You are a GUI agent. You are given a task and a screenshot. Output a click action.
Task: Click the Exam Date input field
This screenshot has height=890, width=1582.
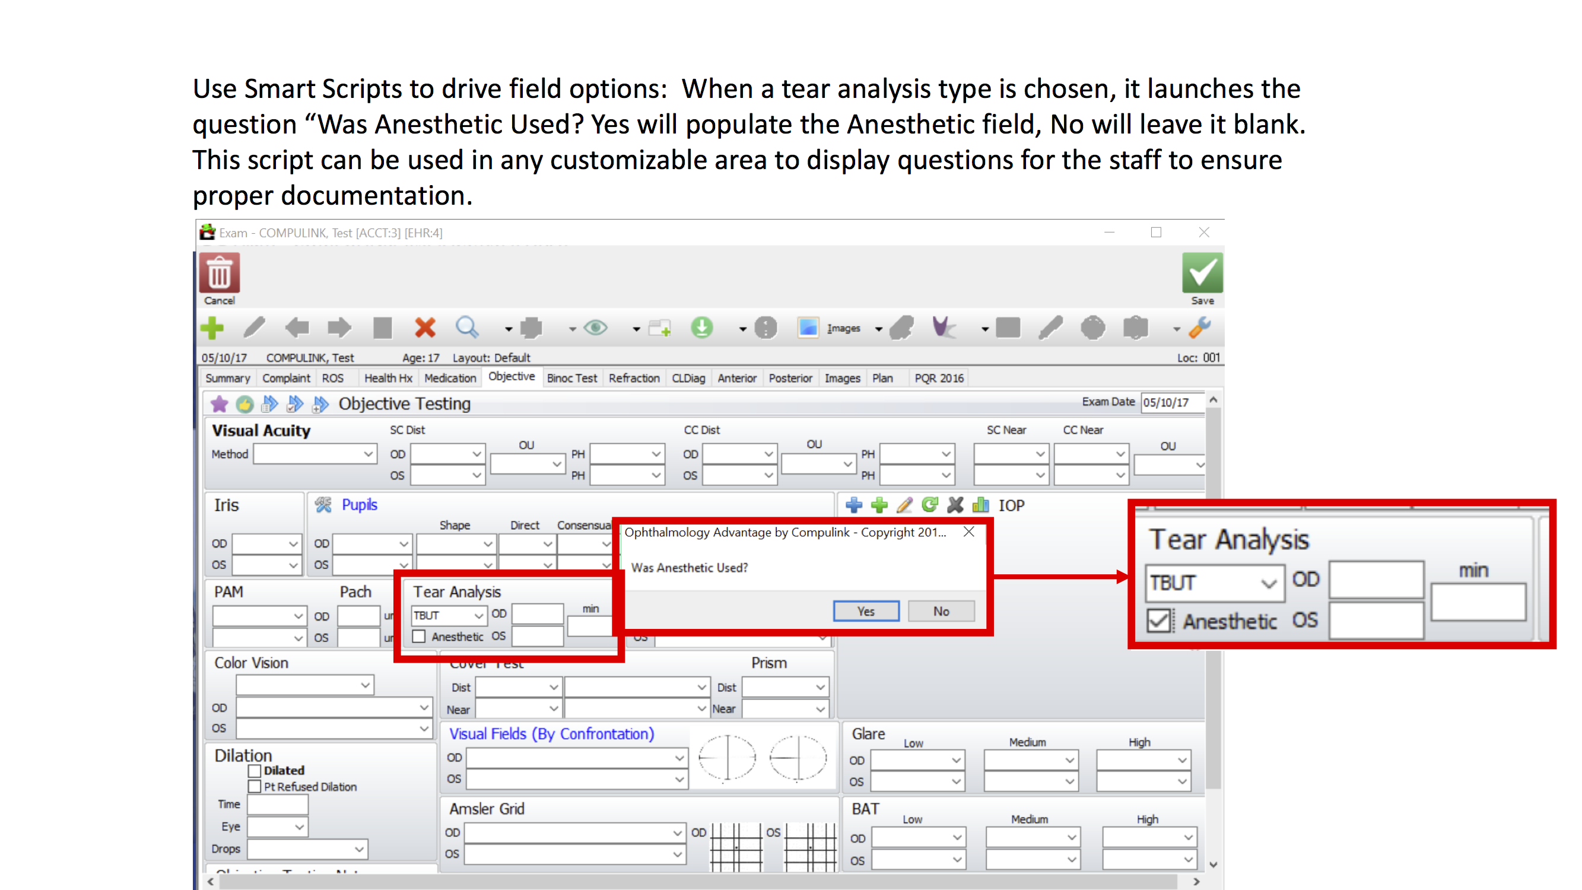[x=1171, y=403]
